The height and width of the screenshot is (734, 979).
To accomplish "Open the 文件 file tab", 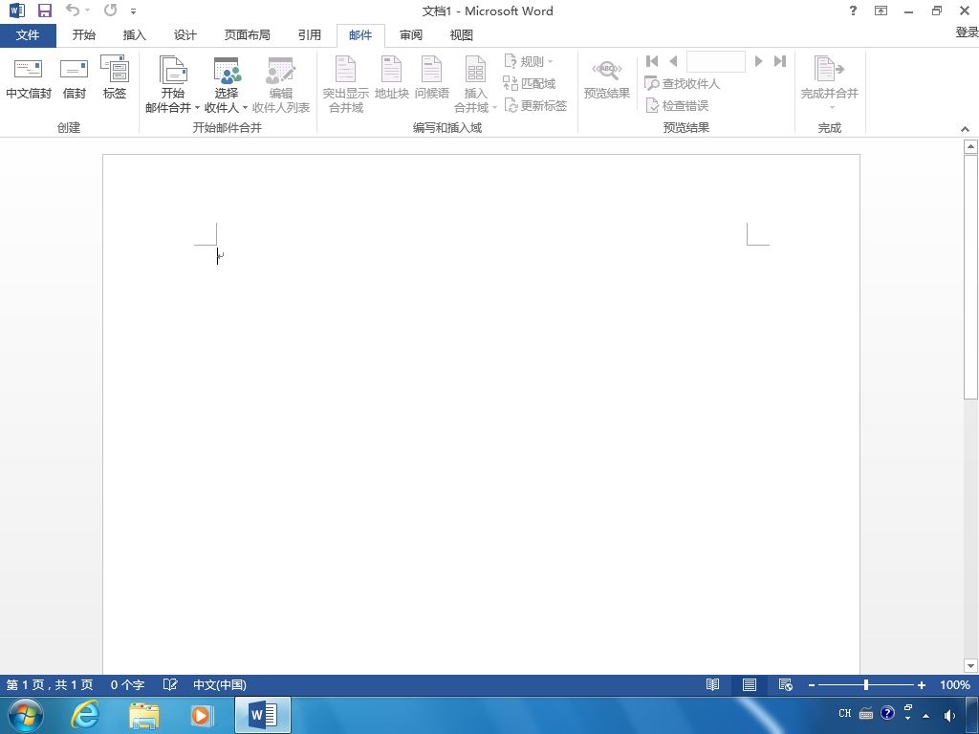I will tap(28, 35).
